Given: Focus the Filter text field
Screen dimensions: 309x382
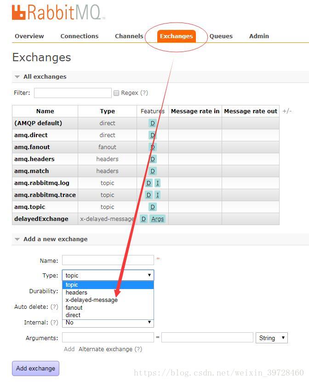Looking at the screenshot, I should click(x=73, y=93).
